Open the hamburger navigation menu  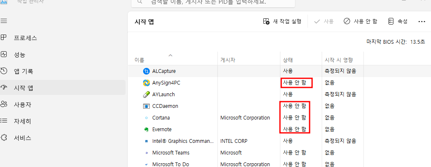click(4, 21)
